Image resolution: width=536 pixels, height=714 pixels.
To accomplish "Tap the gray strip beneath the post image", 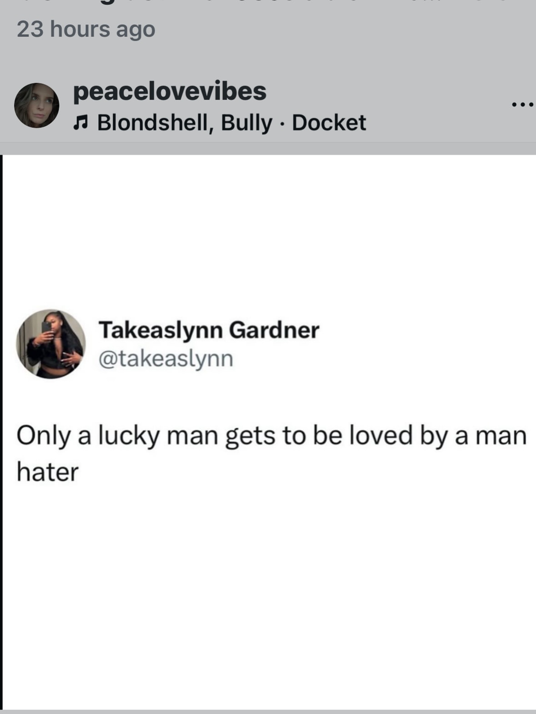I will (268, 711).
